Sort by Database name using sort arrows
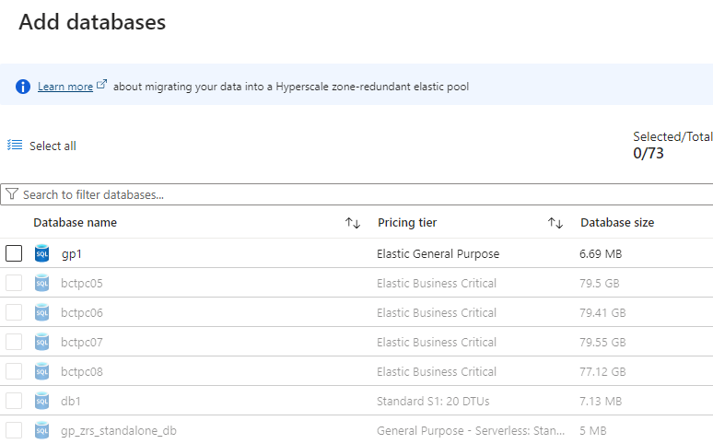 coord(353,223)
